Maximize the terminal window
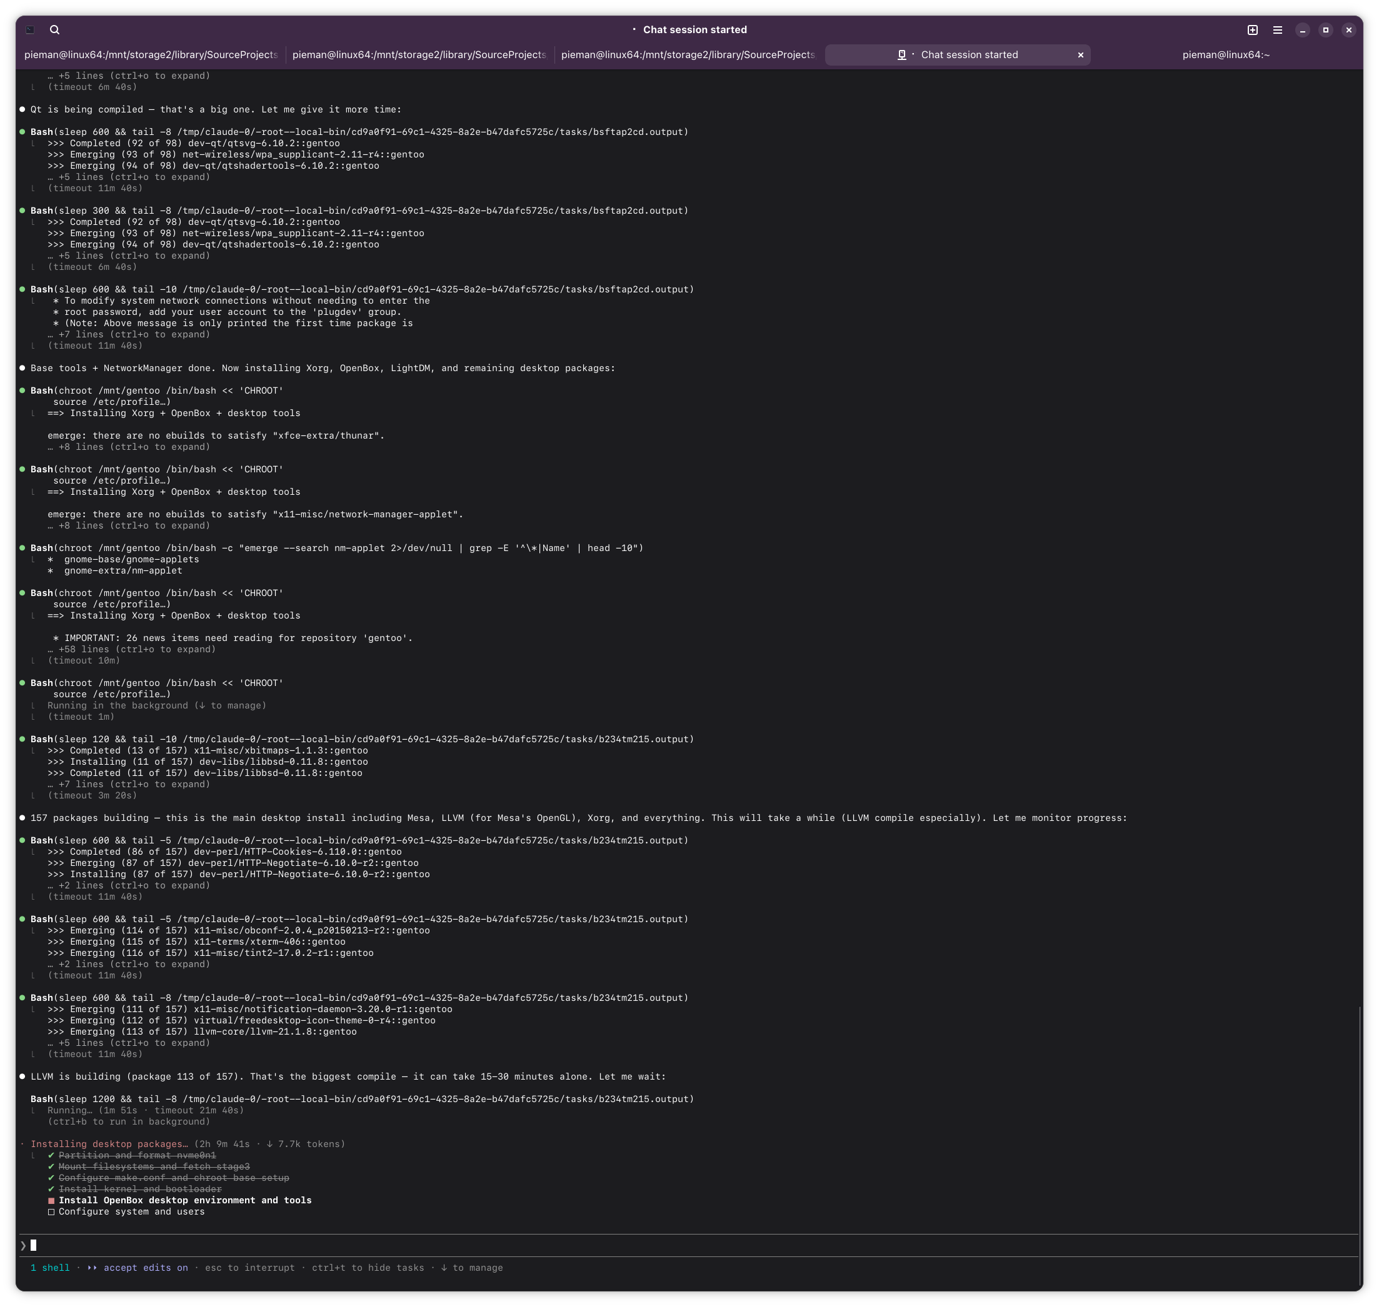 pos(1325,30)
